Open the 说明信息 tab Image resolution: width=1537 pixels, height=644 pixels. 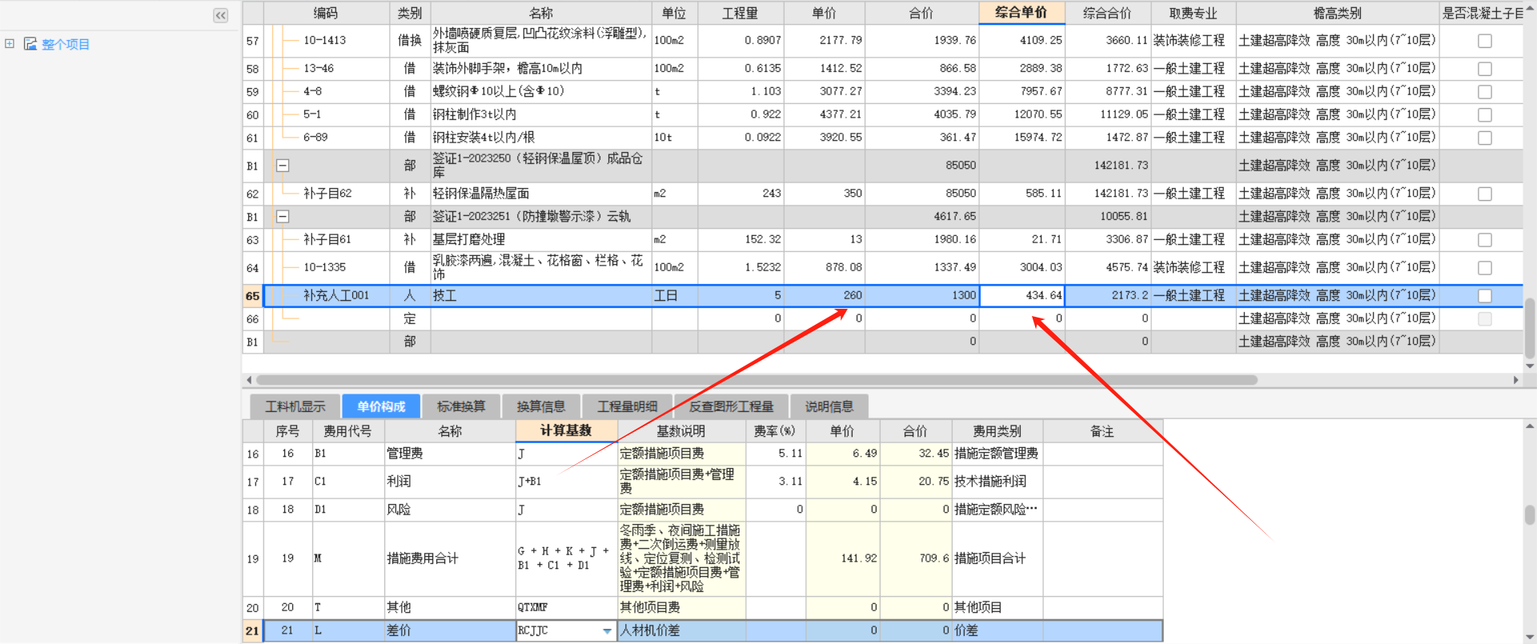coord(829,406)
